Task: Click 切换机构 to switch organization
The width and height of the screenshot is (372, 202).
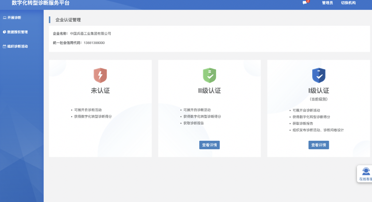Action: coord(348,3)
